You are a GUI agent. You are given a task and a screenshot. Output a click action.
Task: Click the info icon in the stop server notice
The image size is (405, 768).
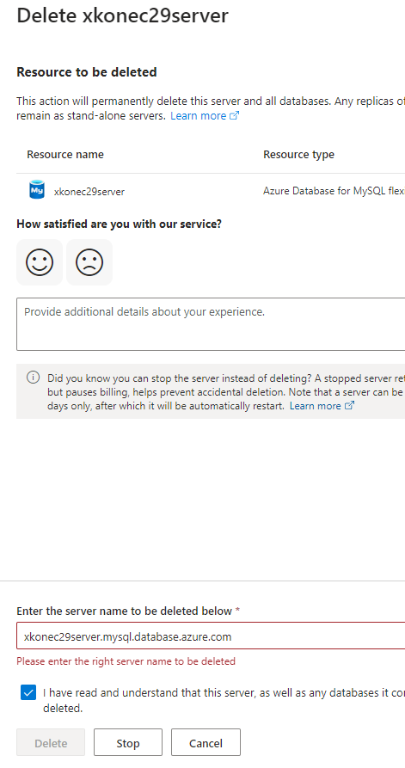click(33, 378)
